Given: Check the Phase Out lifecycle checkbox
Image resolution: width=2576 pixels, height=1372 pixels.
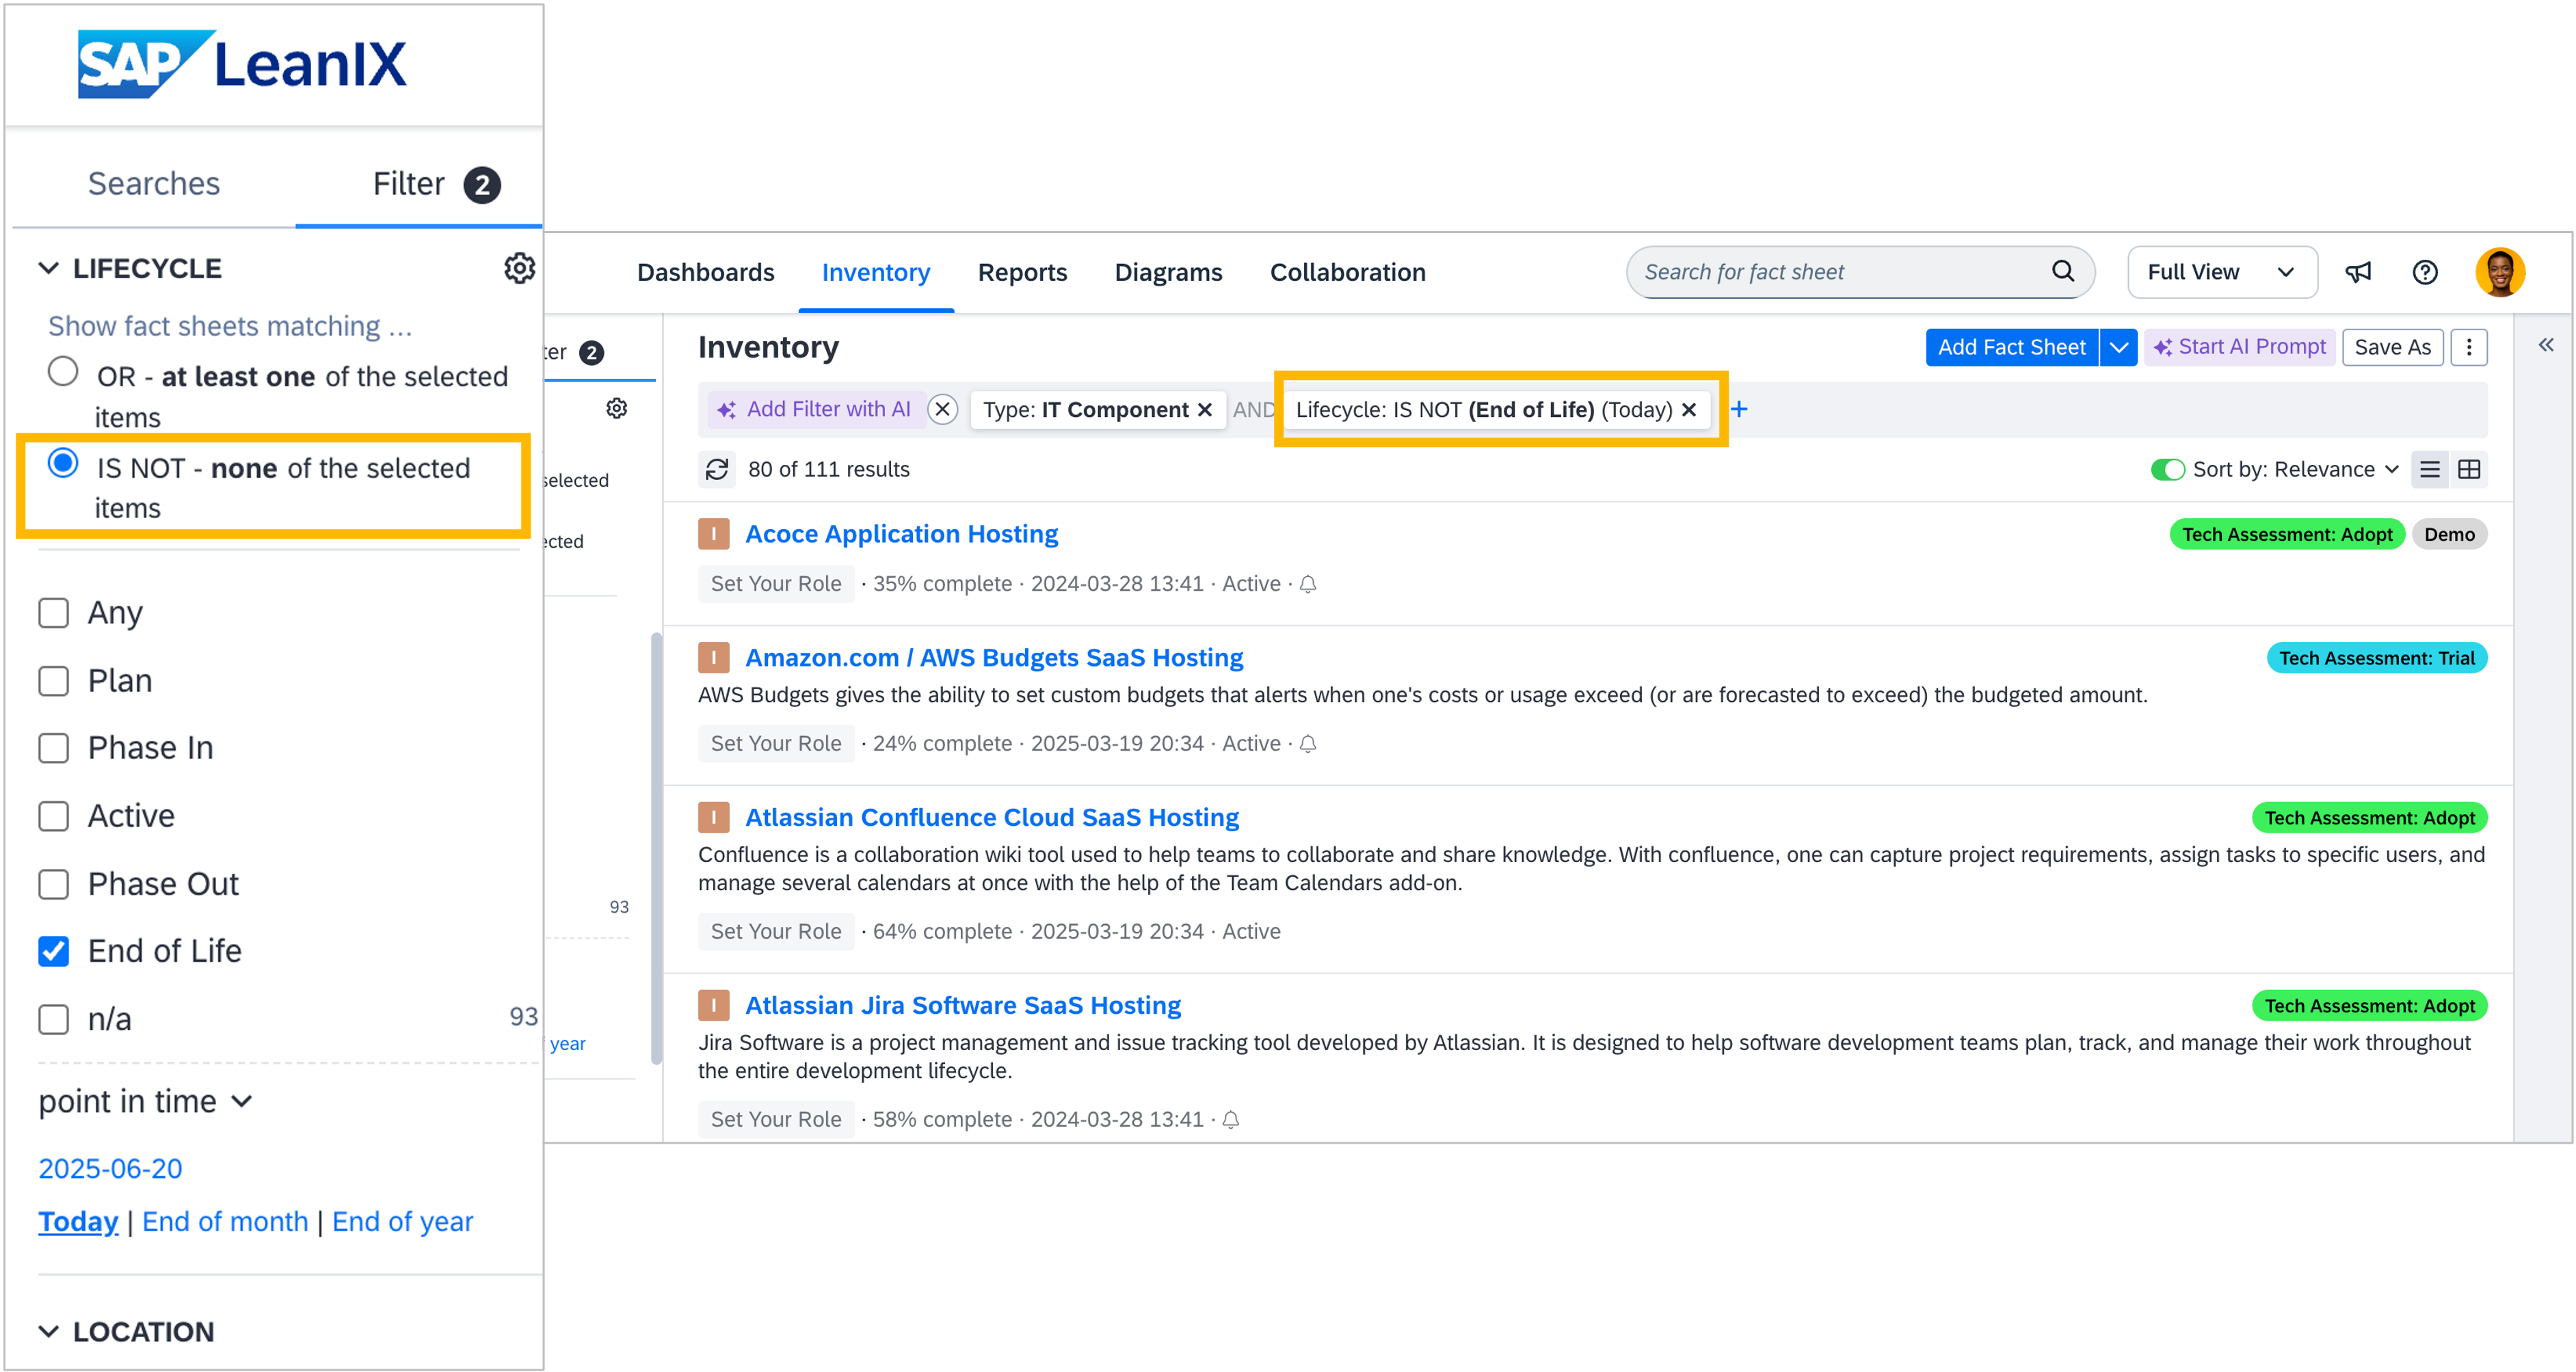Looking at the screenshot, I should (54, 884).
